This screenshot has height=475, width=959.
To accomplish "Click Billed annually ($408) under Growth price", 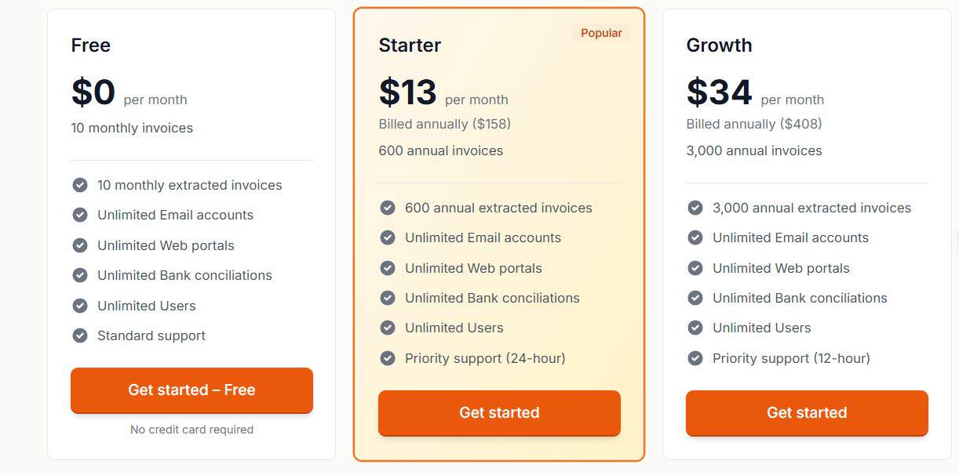I will tap(754, 123).
